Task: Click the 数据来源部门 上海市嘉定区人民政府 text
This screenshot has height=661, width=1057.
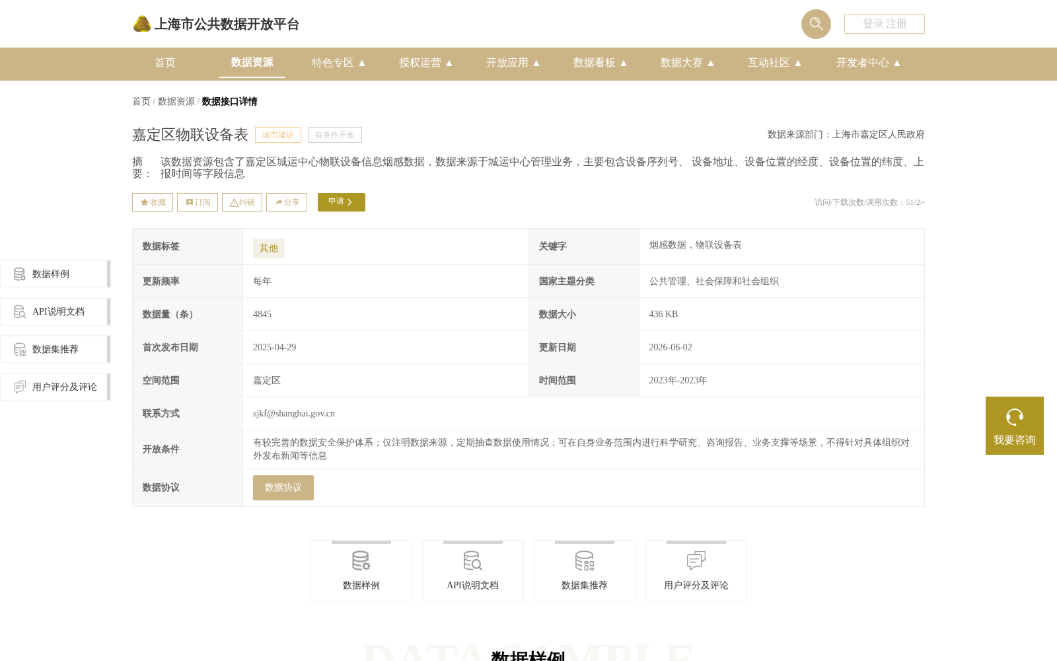Action: (x=846, y=135)
